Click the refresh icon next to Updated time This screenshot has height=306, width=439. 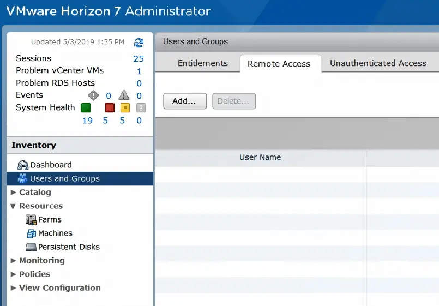[139, 43]
